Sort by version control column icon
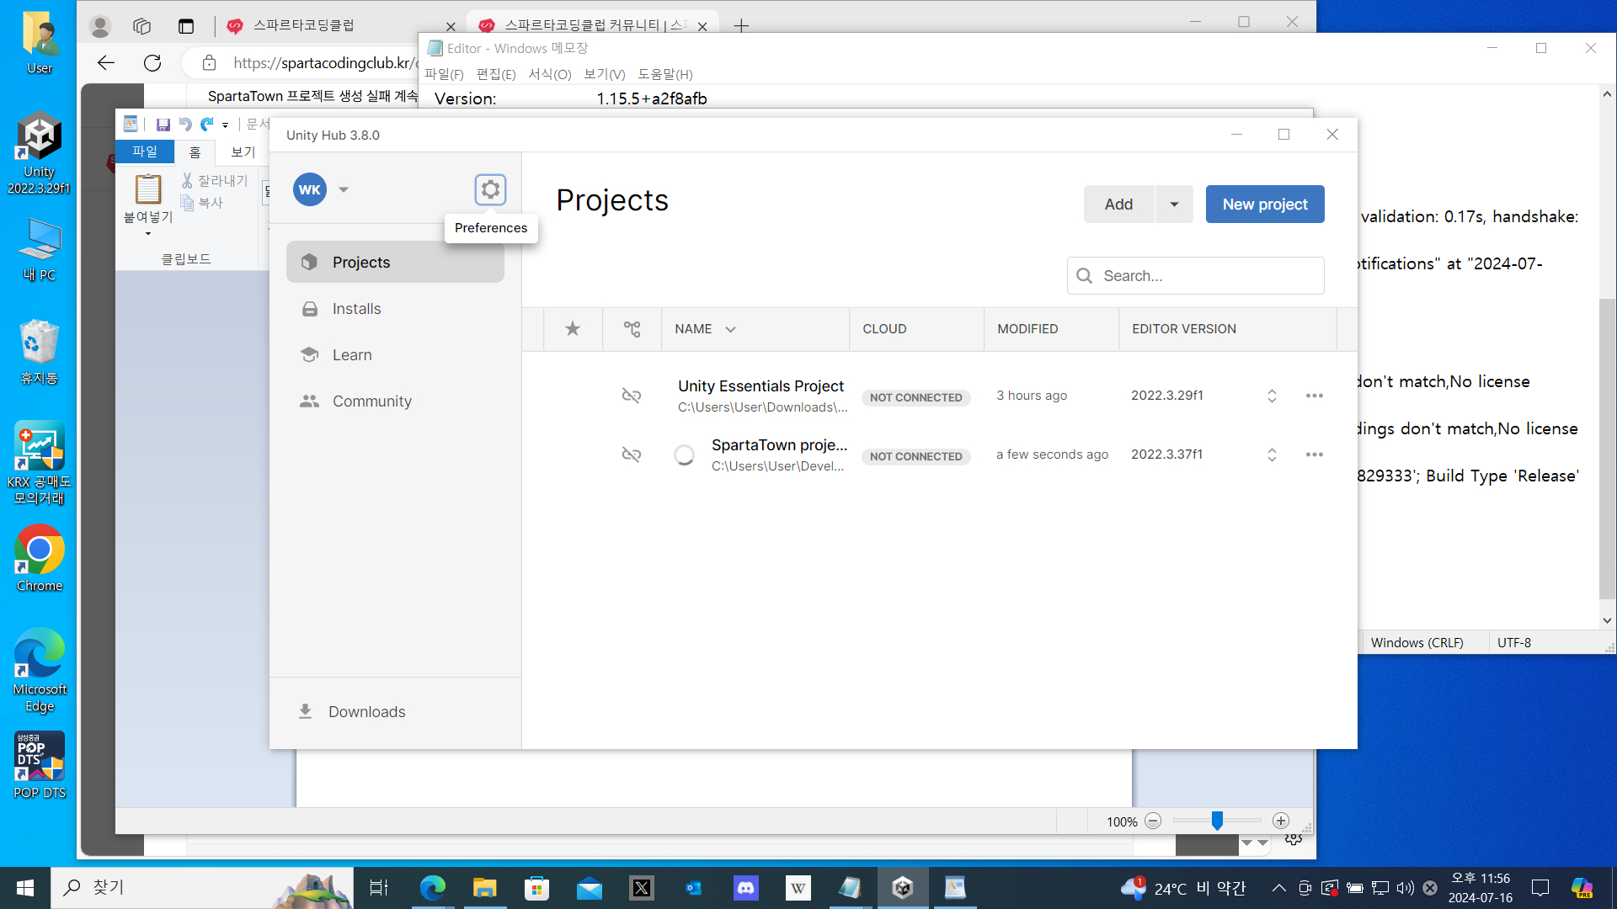Viewport: 1617px width, 909px height. (632, 329)
